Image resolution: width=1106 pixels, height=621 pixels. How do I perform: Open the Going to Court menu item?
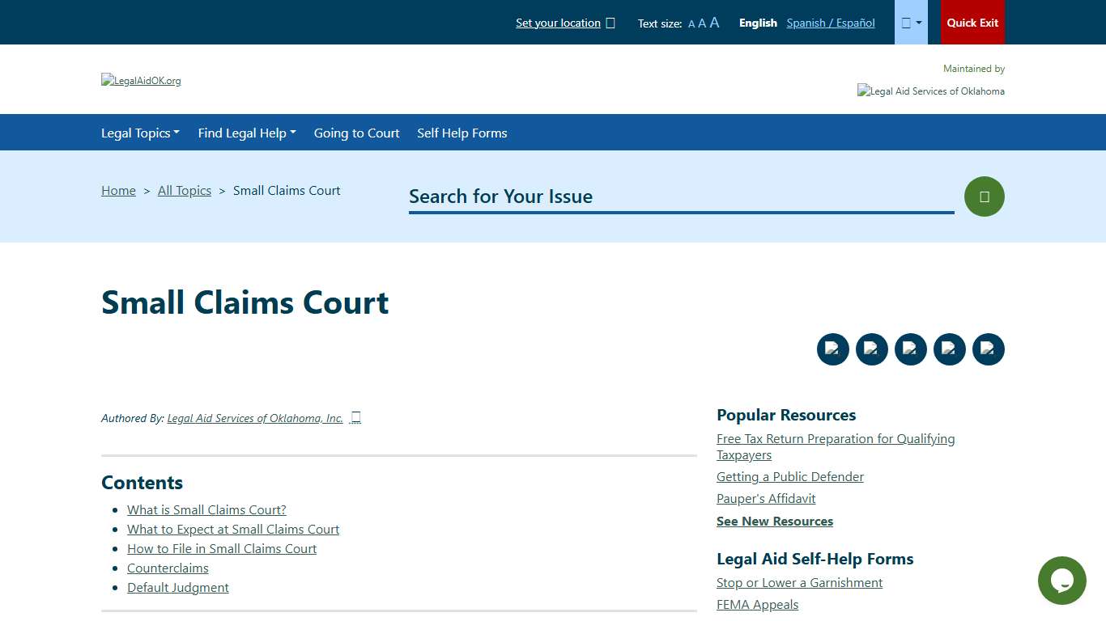pyautogui.click(x=356, y=133)
